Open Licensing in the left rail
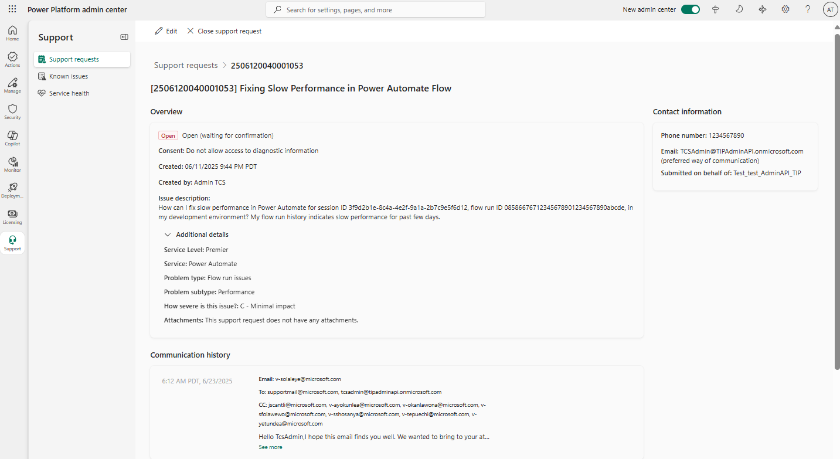 coord(12,217)
